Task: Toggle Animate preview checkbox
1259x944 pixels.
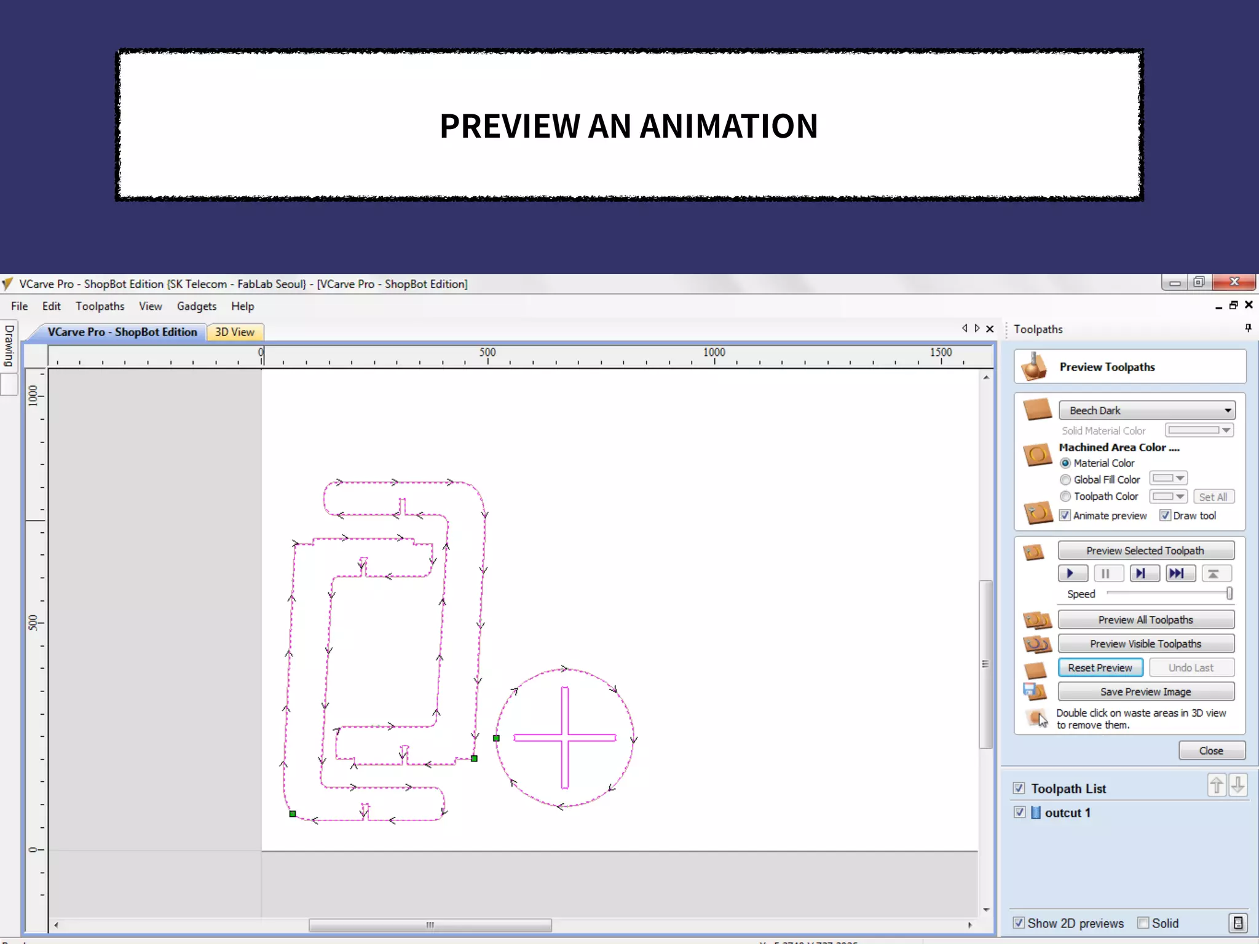Action: (1065, 516)
